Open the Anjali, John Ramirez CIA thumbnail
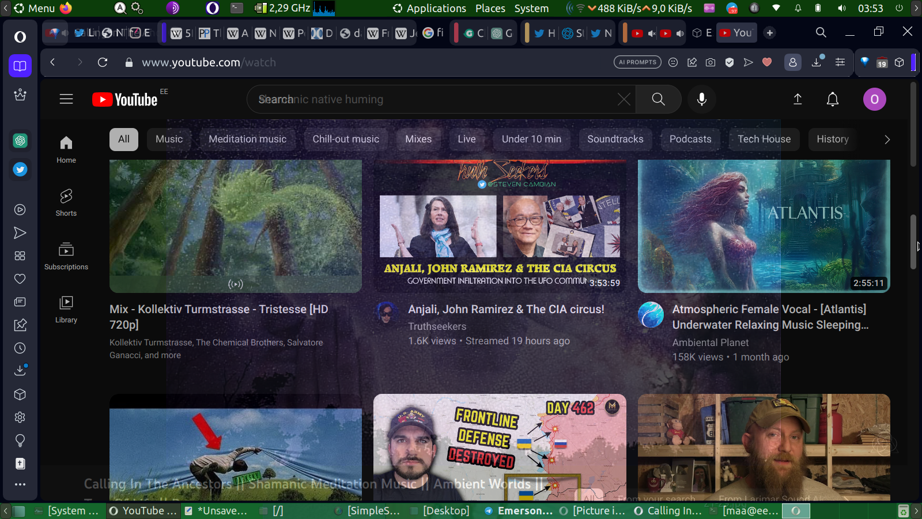Screen dimensions: 922x519 click(500, 226)
